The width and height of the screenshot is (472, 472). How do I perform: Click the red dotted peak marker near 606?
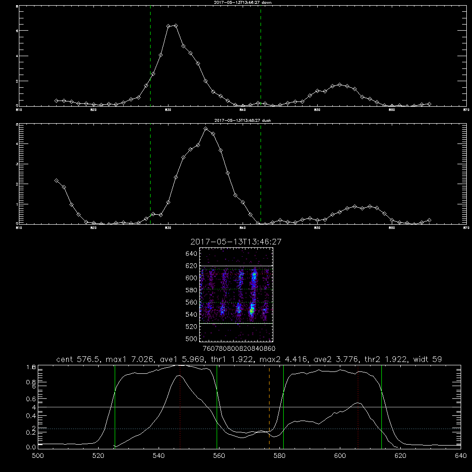tap(358, 407)
